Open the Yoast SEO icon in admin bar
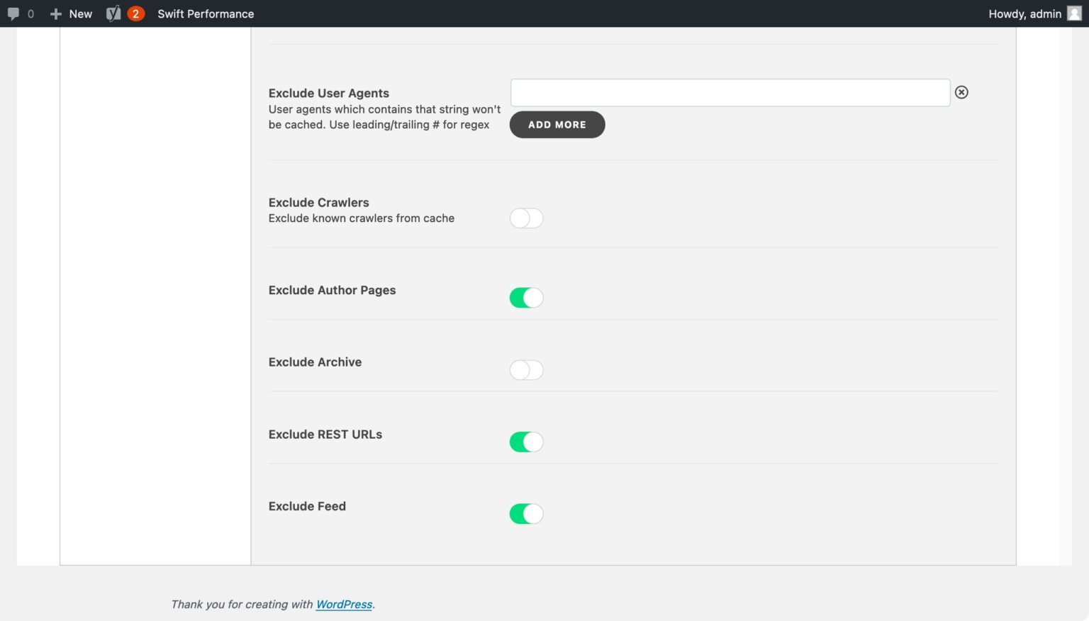 tap(113, 14)
